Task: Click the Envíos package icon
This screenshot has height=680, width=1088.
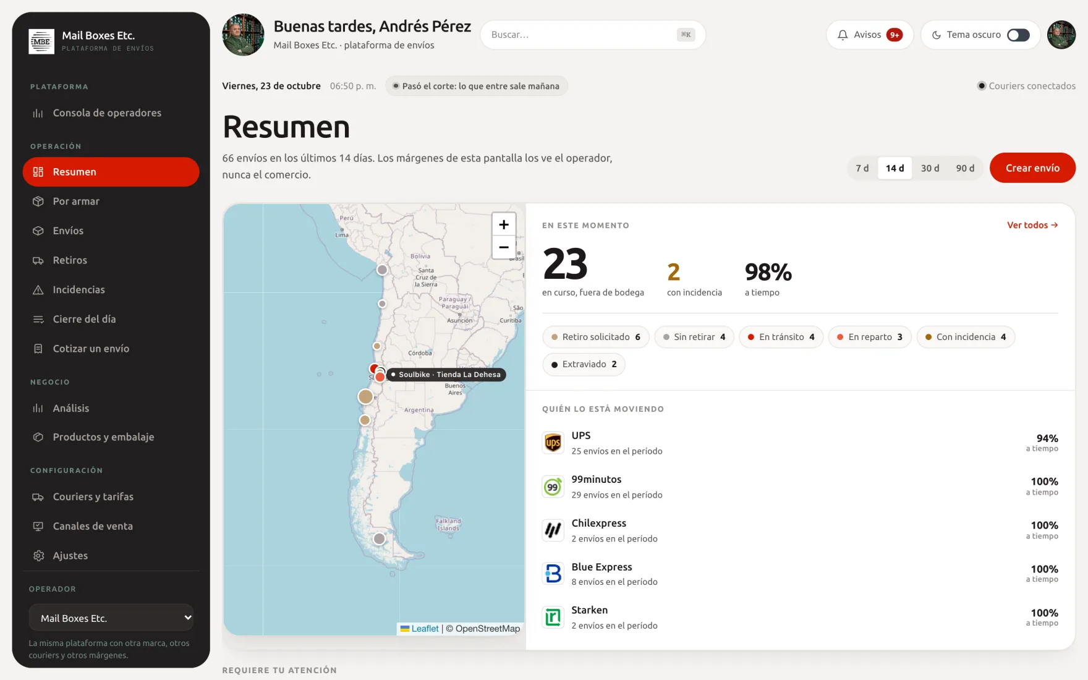Action: [38, 231]
